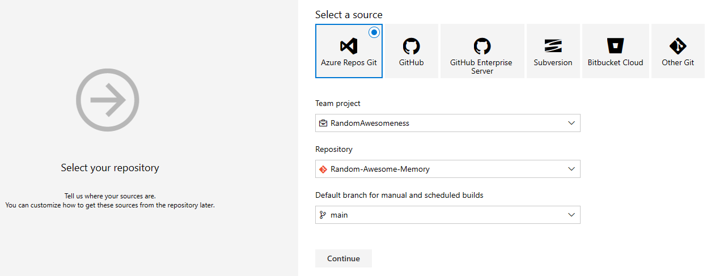Select the Other Git source

tap(678, 51)
